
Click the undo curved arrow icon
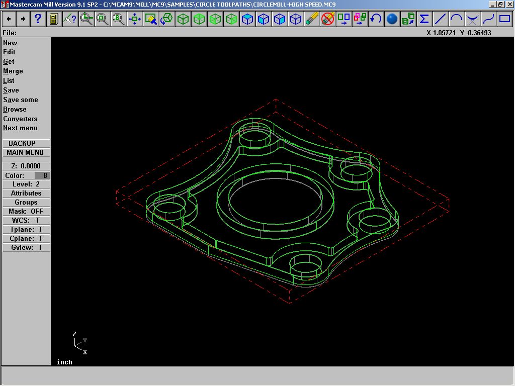pyautogui.click(x=376, y=19)
